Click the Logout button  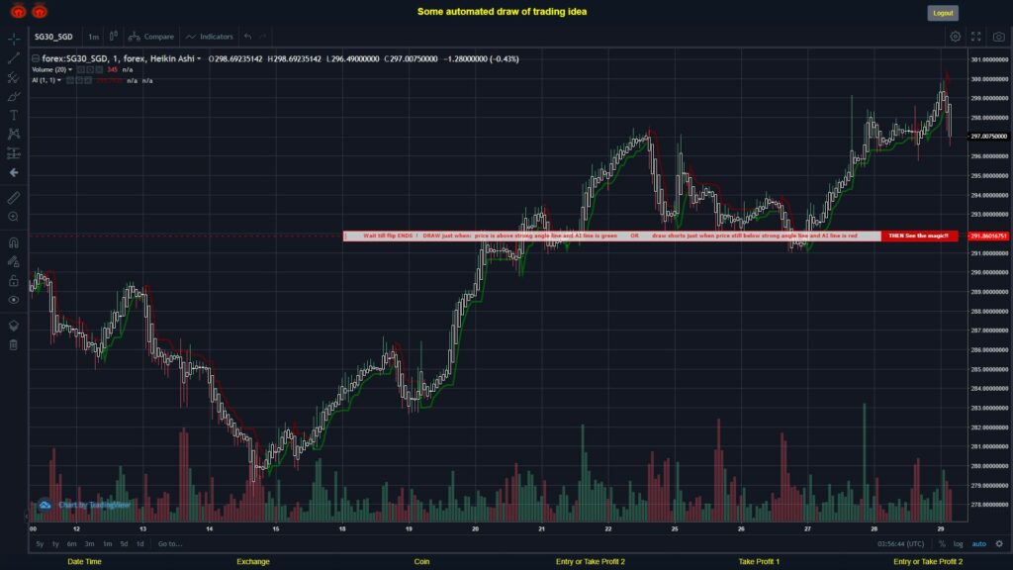click(x=943, y=13)
